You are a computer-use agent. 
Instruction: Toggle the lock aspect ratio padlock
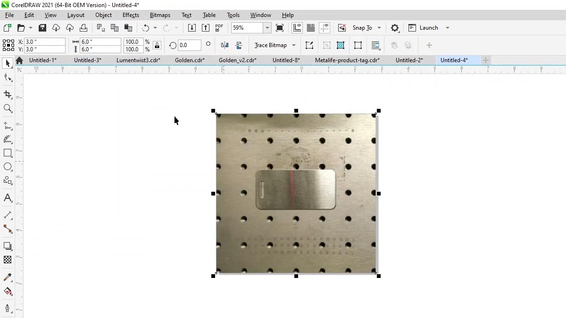pos(157,45)
